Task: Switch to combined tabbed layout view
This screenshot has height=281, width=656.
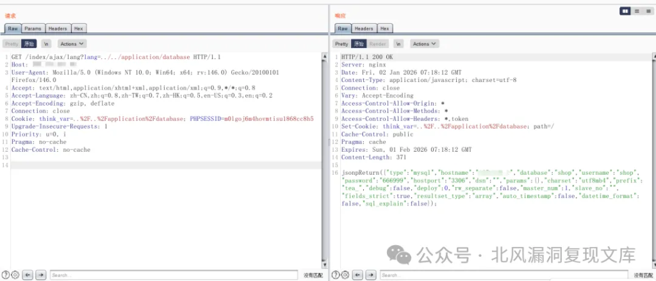Action: 647,11
